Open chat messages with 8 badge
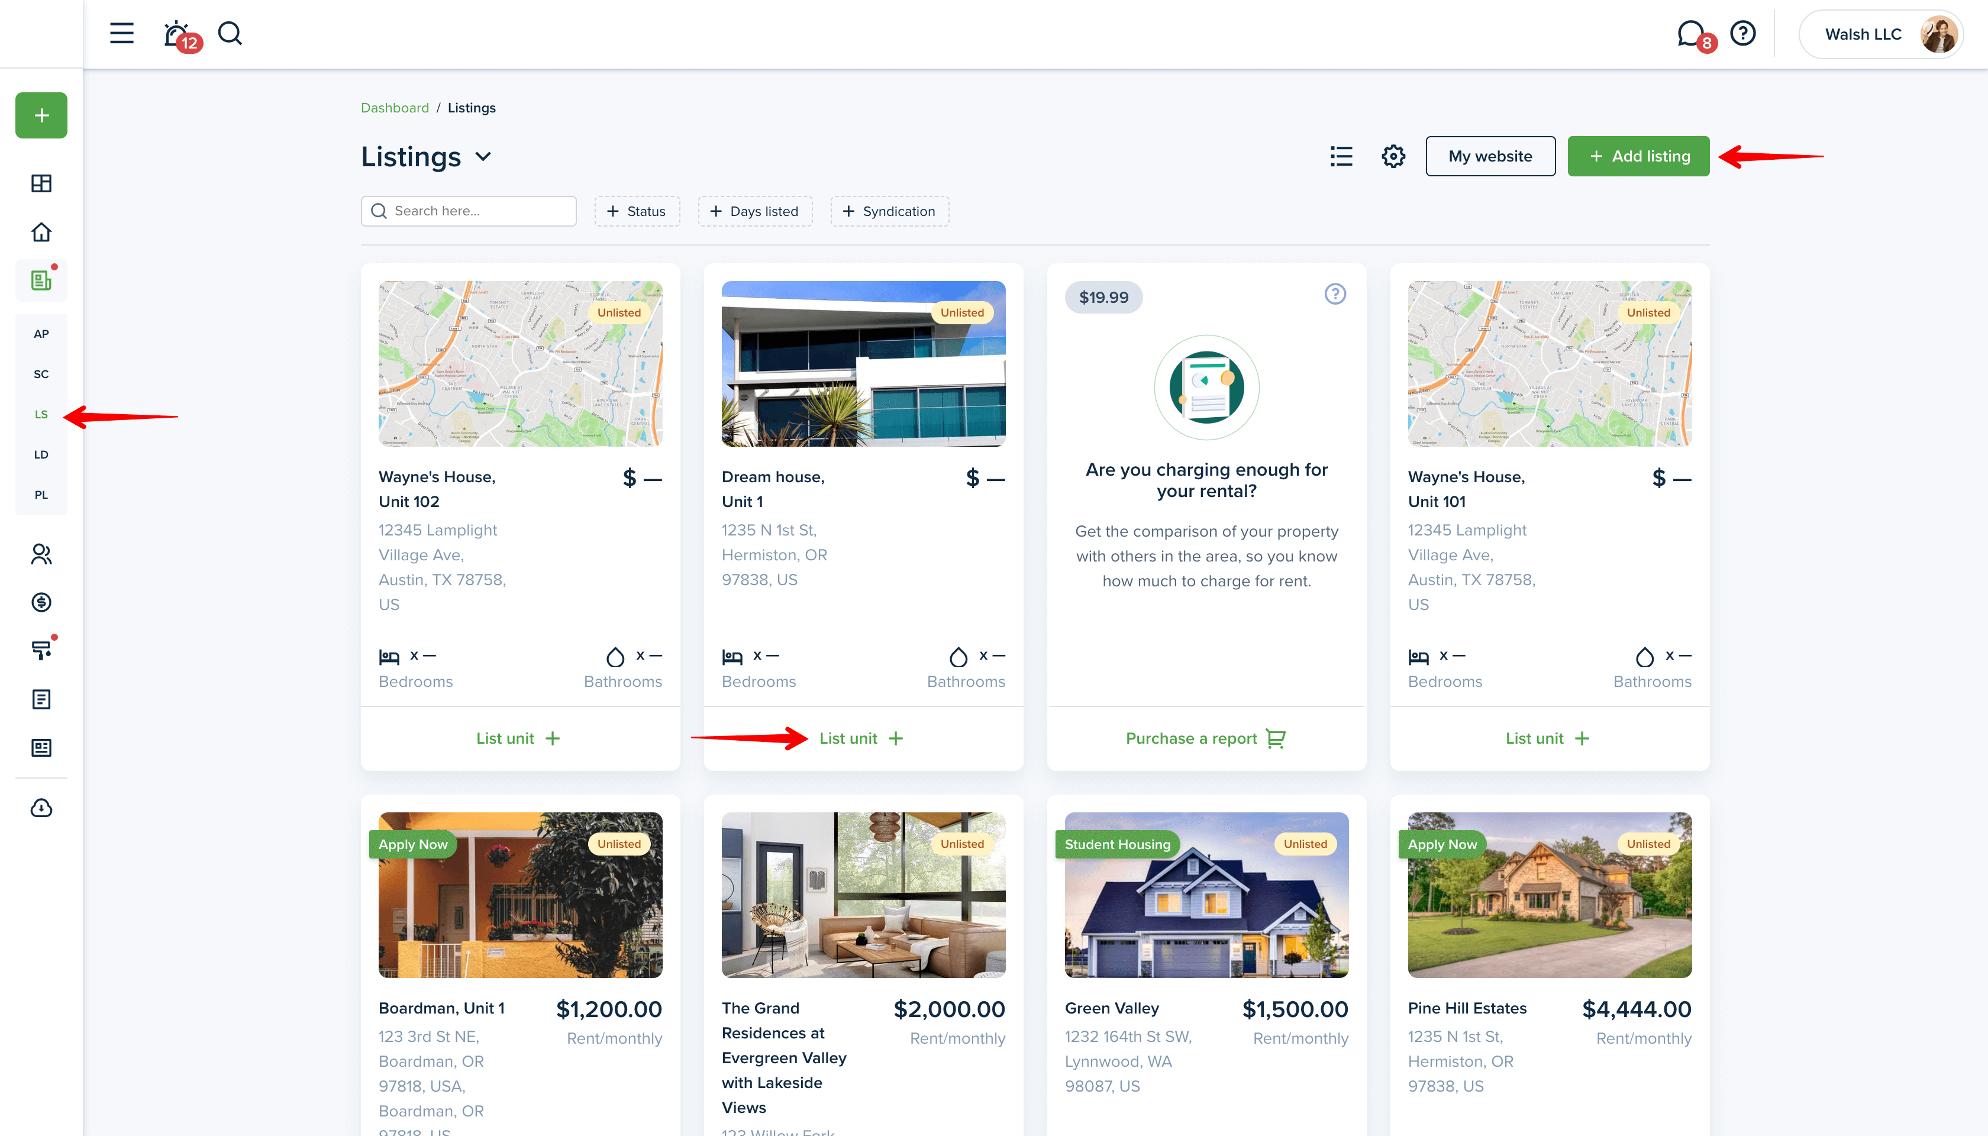The image size is (1988, 1136). coord(1692,34)
